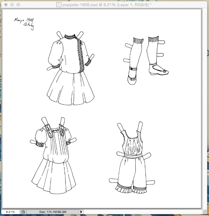Click the Macys 1908 Catalog handwritten note

click(x=24, y=24)
